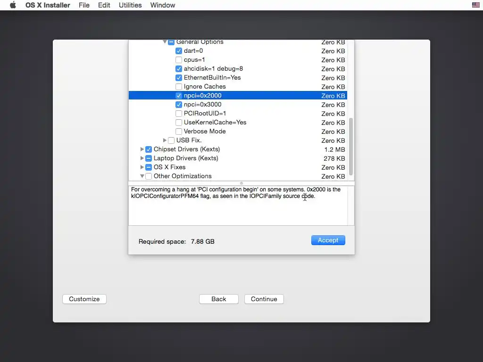Enable the cpus=1 checkbox
The height and width of the screenshot is (362, 483).
coord(179,60)
